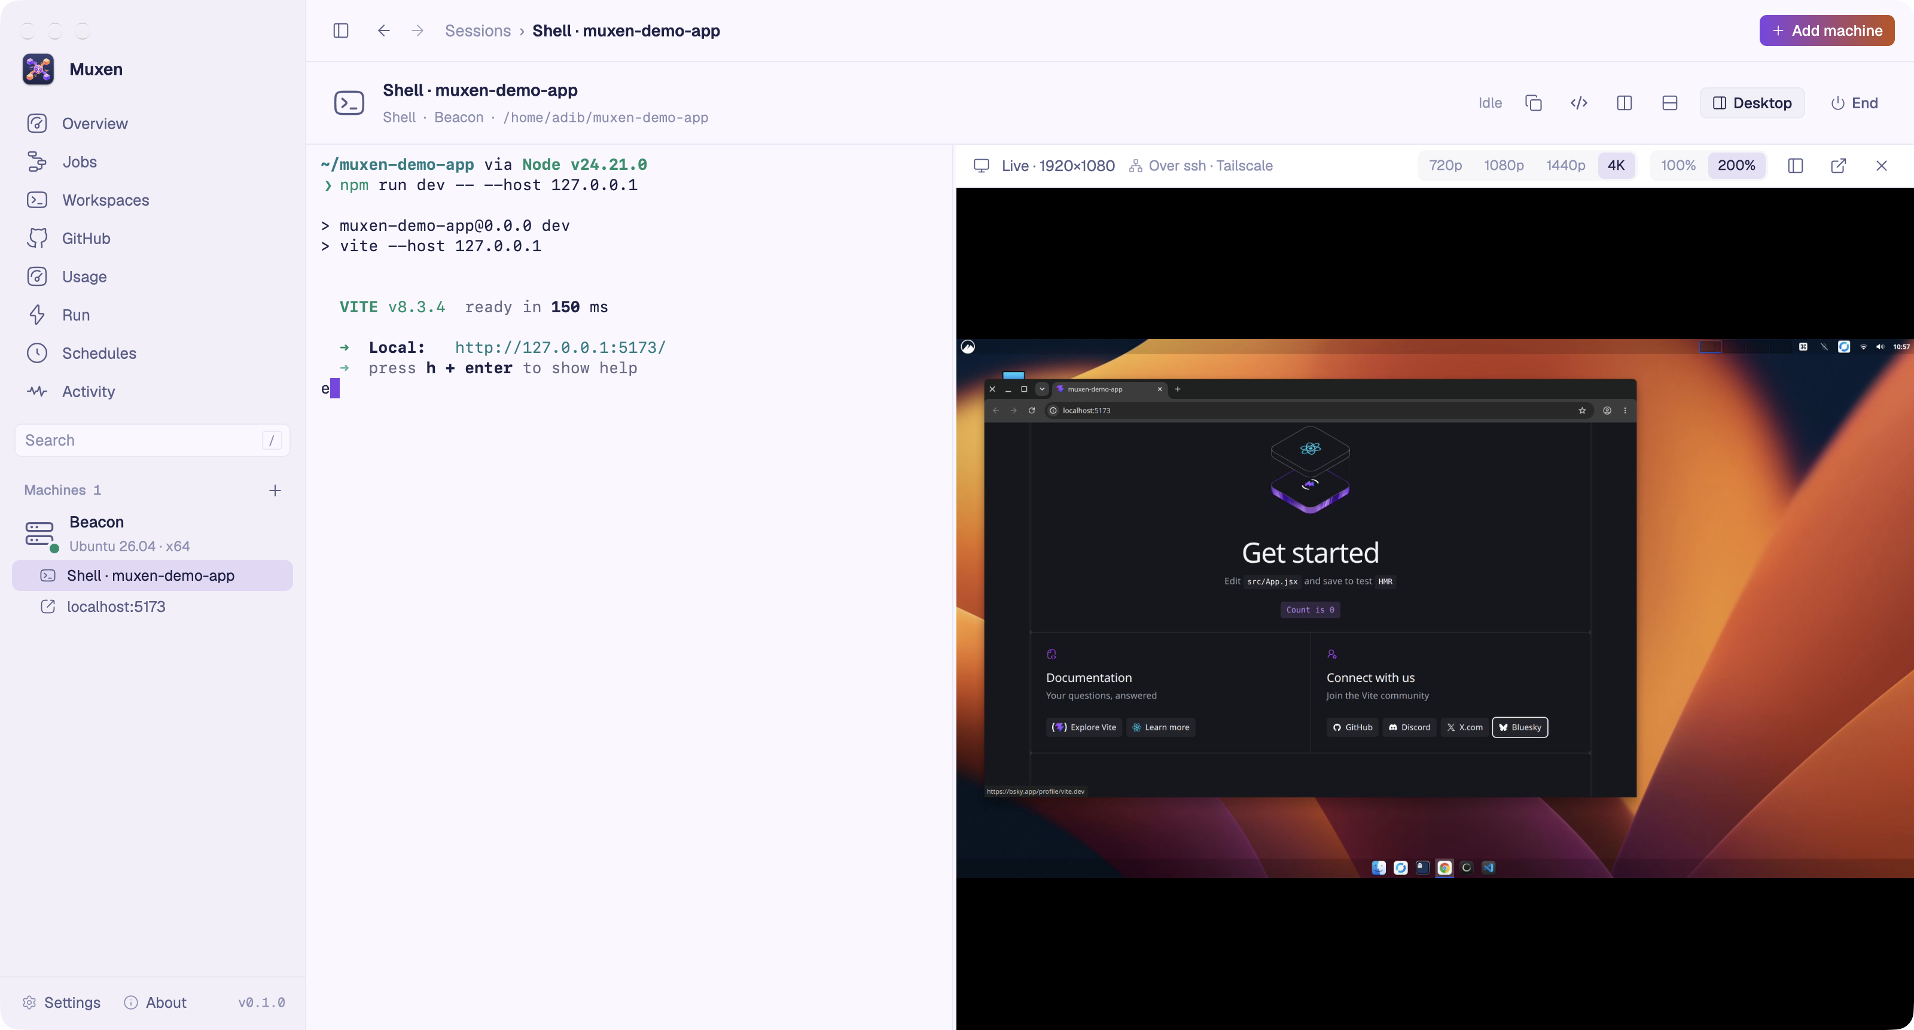Select 4K resolution
The image size is (1914, 1030).
point(1616,166)
